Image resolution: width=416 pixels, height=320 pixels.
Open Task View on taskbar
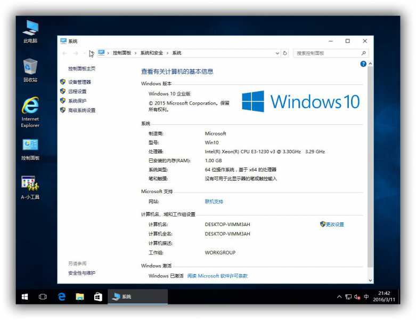click(43, 297)
